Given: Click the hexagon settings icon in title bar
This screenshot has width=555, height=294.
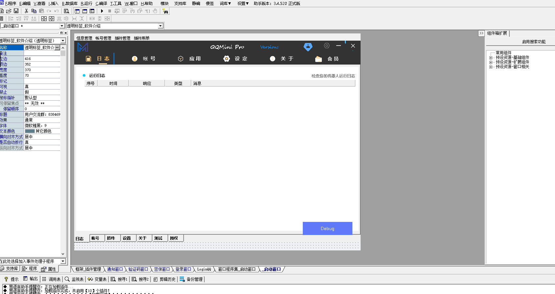Looking at the screenshot, I should 326,46.
